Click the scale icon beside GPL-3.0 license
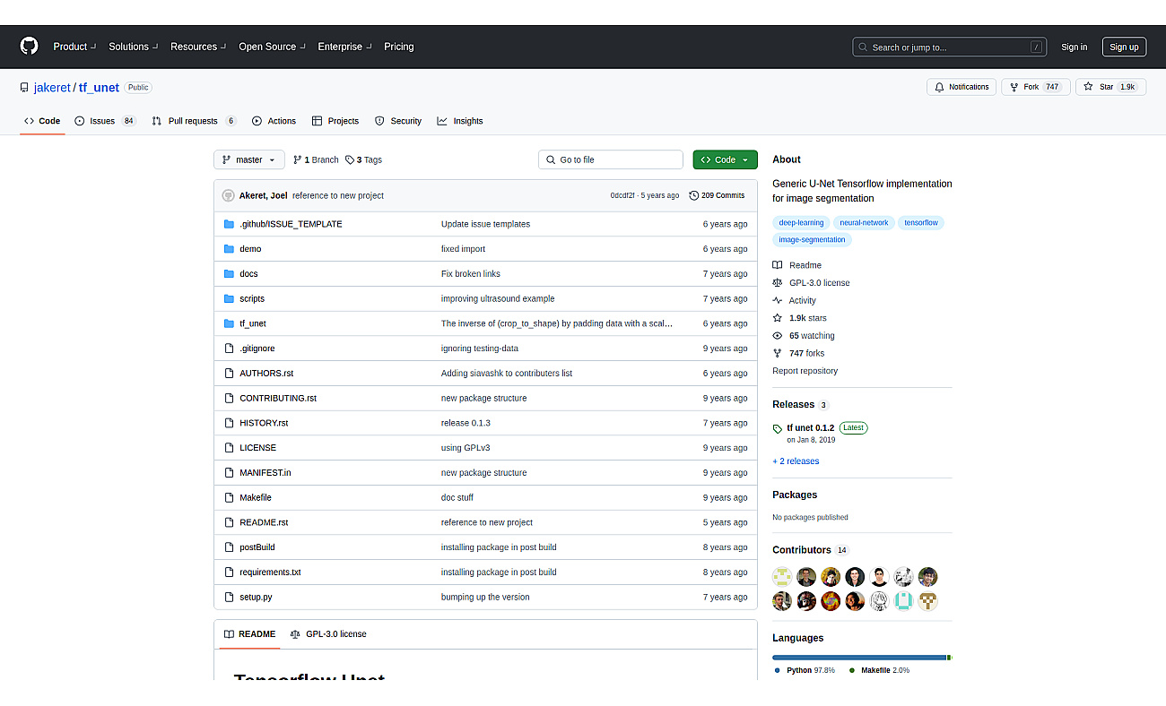Viewport: 1166px width, 706px height. pyautogui.click(x=778, y=283)
